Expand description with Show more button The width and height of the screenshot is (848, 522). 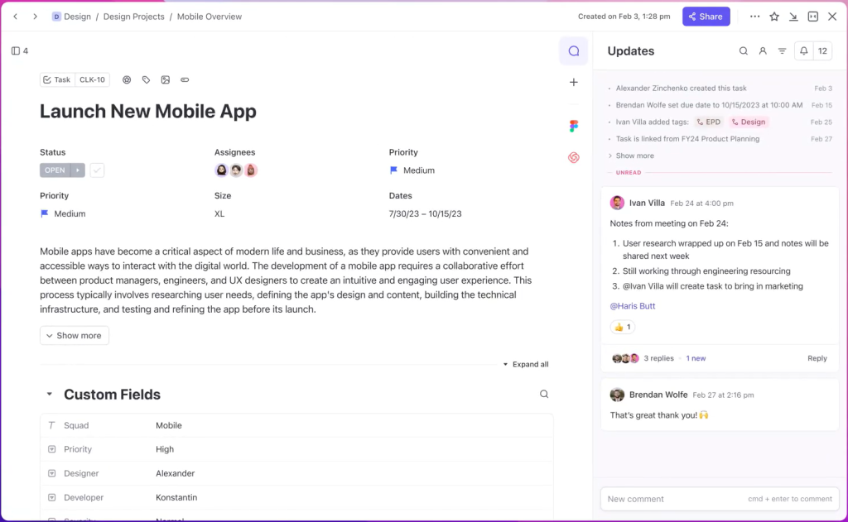(x=74, y=336)
